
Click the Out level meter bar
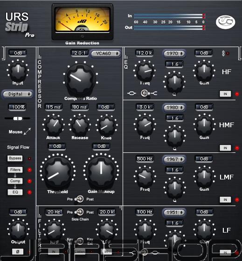(x=169, y=27)
